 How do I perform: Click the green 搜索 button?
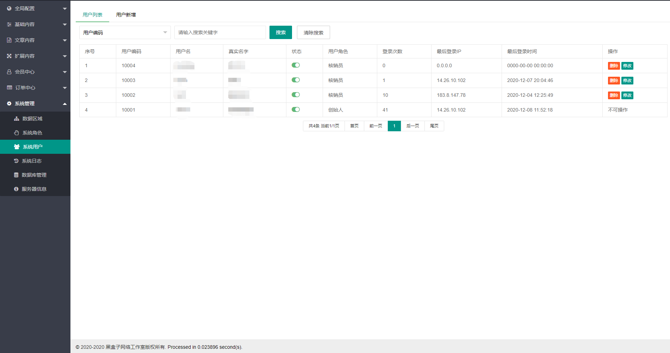[281, 32]
